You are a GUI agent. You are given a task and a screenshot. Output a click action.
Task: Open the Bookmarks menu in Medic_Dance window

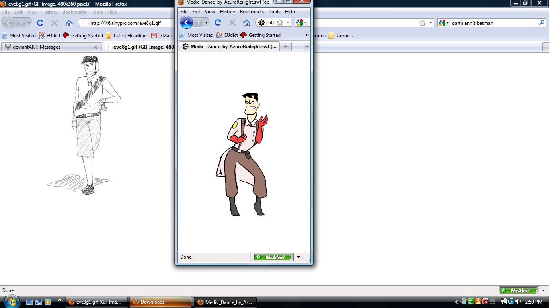pos(252,12)
